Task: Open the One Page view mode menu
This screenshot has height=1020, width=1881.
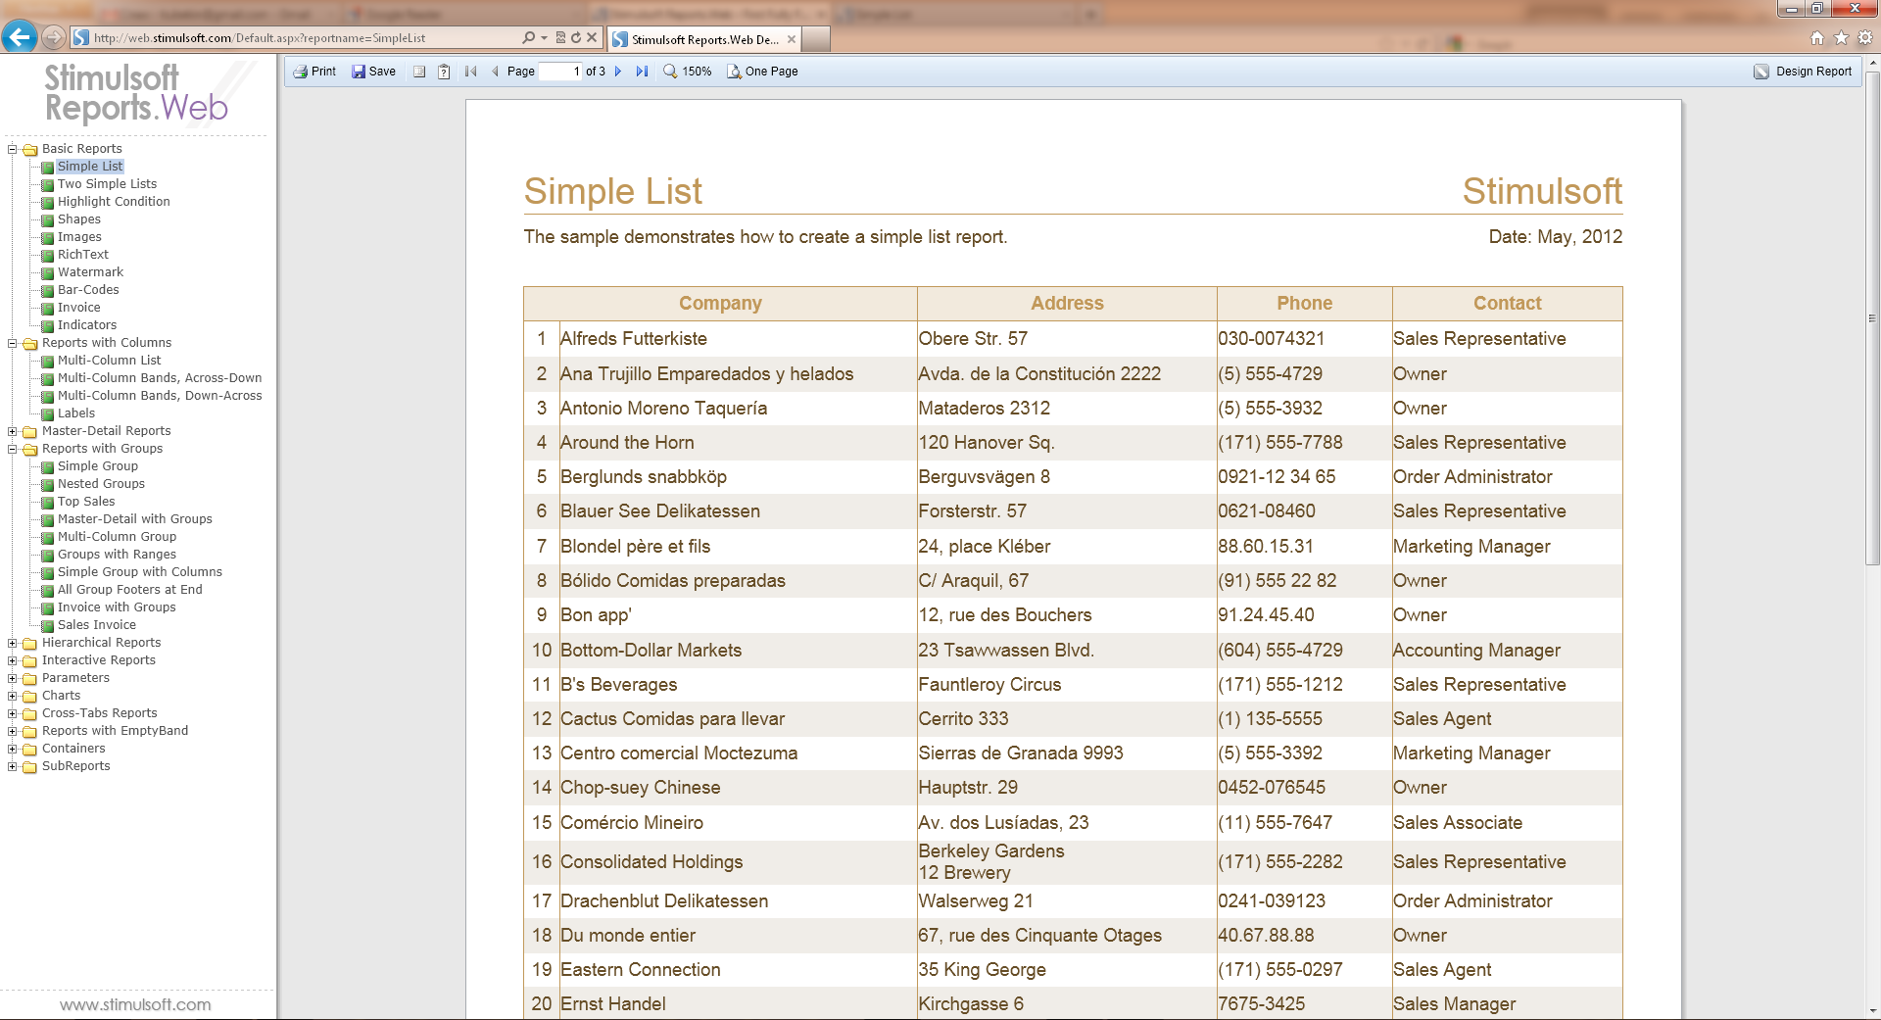Action: point(762,72)
